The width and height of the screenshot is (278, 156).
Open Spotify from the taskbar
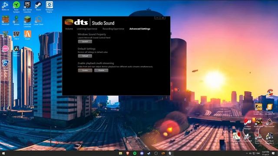pyautogui.click(x=135, y=153)
